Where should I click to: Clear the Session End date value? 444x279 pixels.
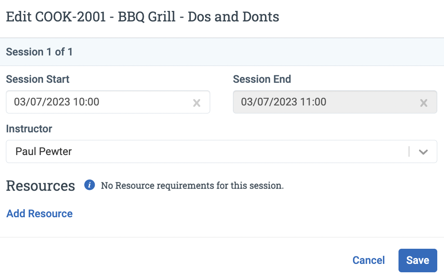(x=424, y=103)
